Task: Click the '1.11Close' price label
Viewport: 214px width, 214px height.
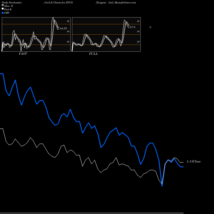Action: (193, 161)
